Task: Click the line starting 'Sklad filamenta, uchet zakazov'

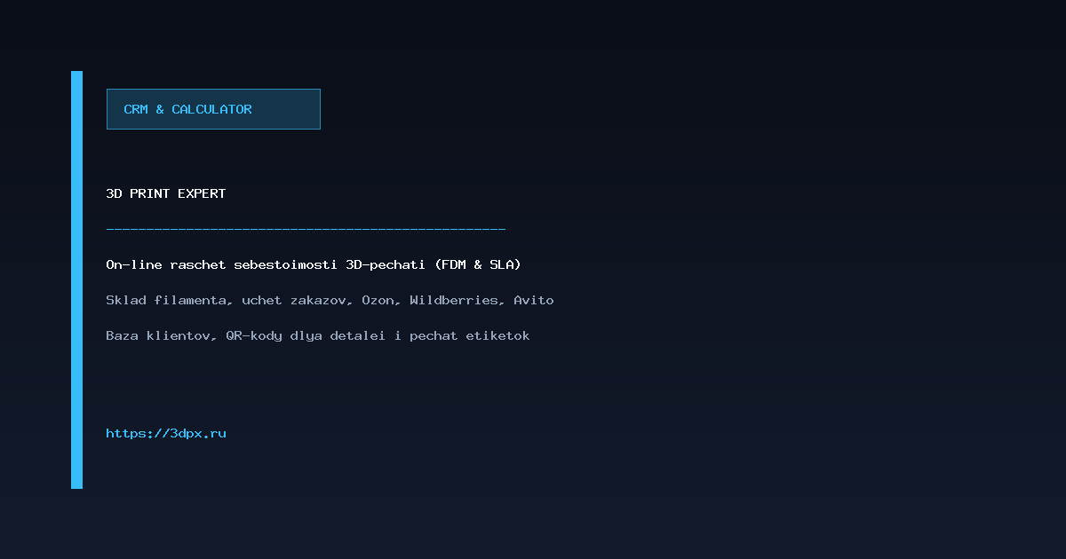Action: point(330,300)
